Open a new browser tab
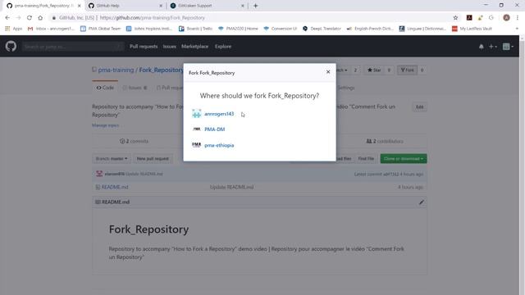525x295 pixels. 255,6
